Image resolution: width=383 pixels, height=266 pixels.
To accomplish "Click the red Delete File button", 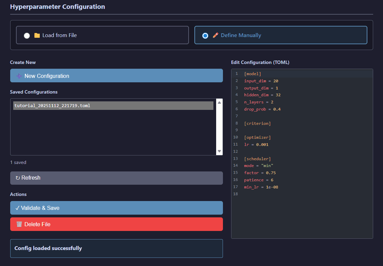I will coord(117,224).
